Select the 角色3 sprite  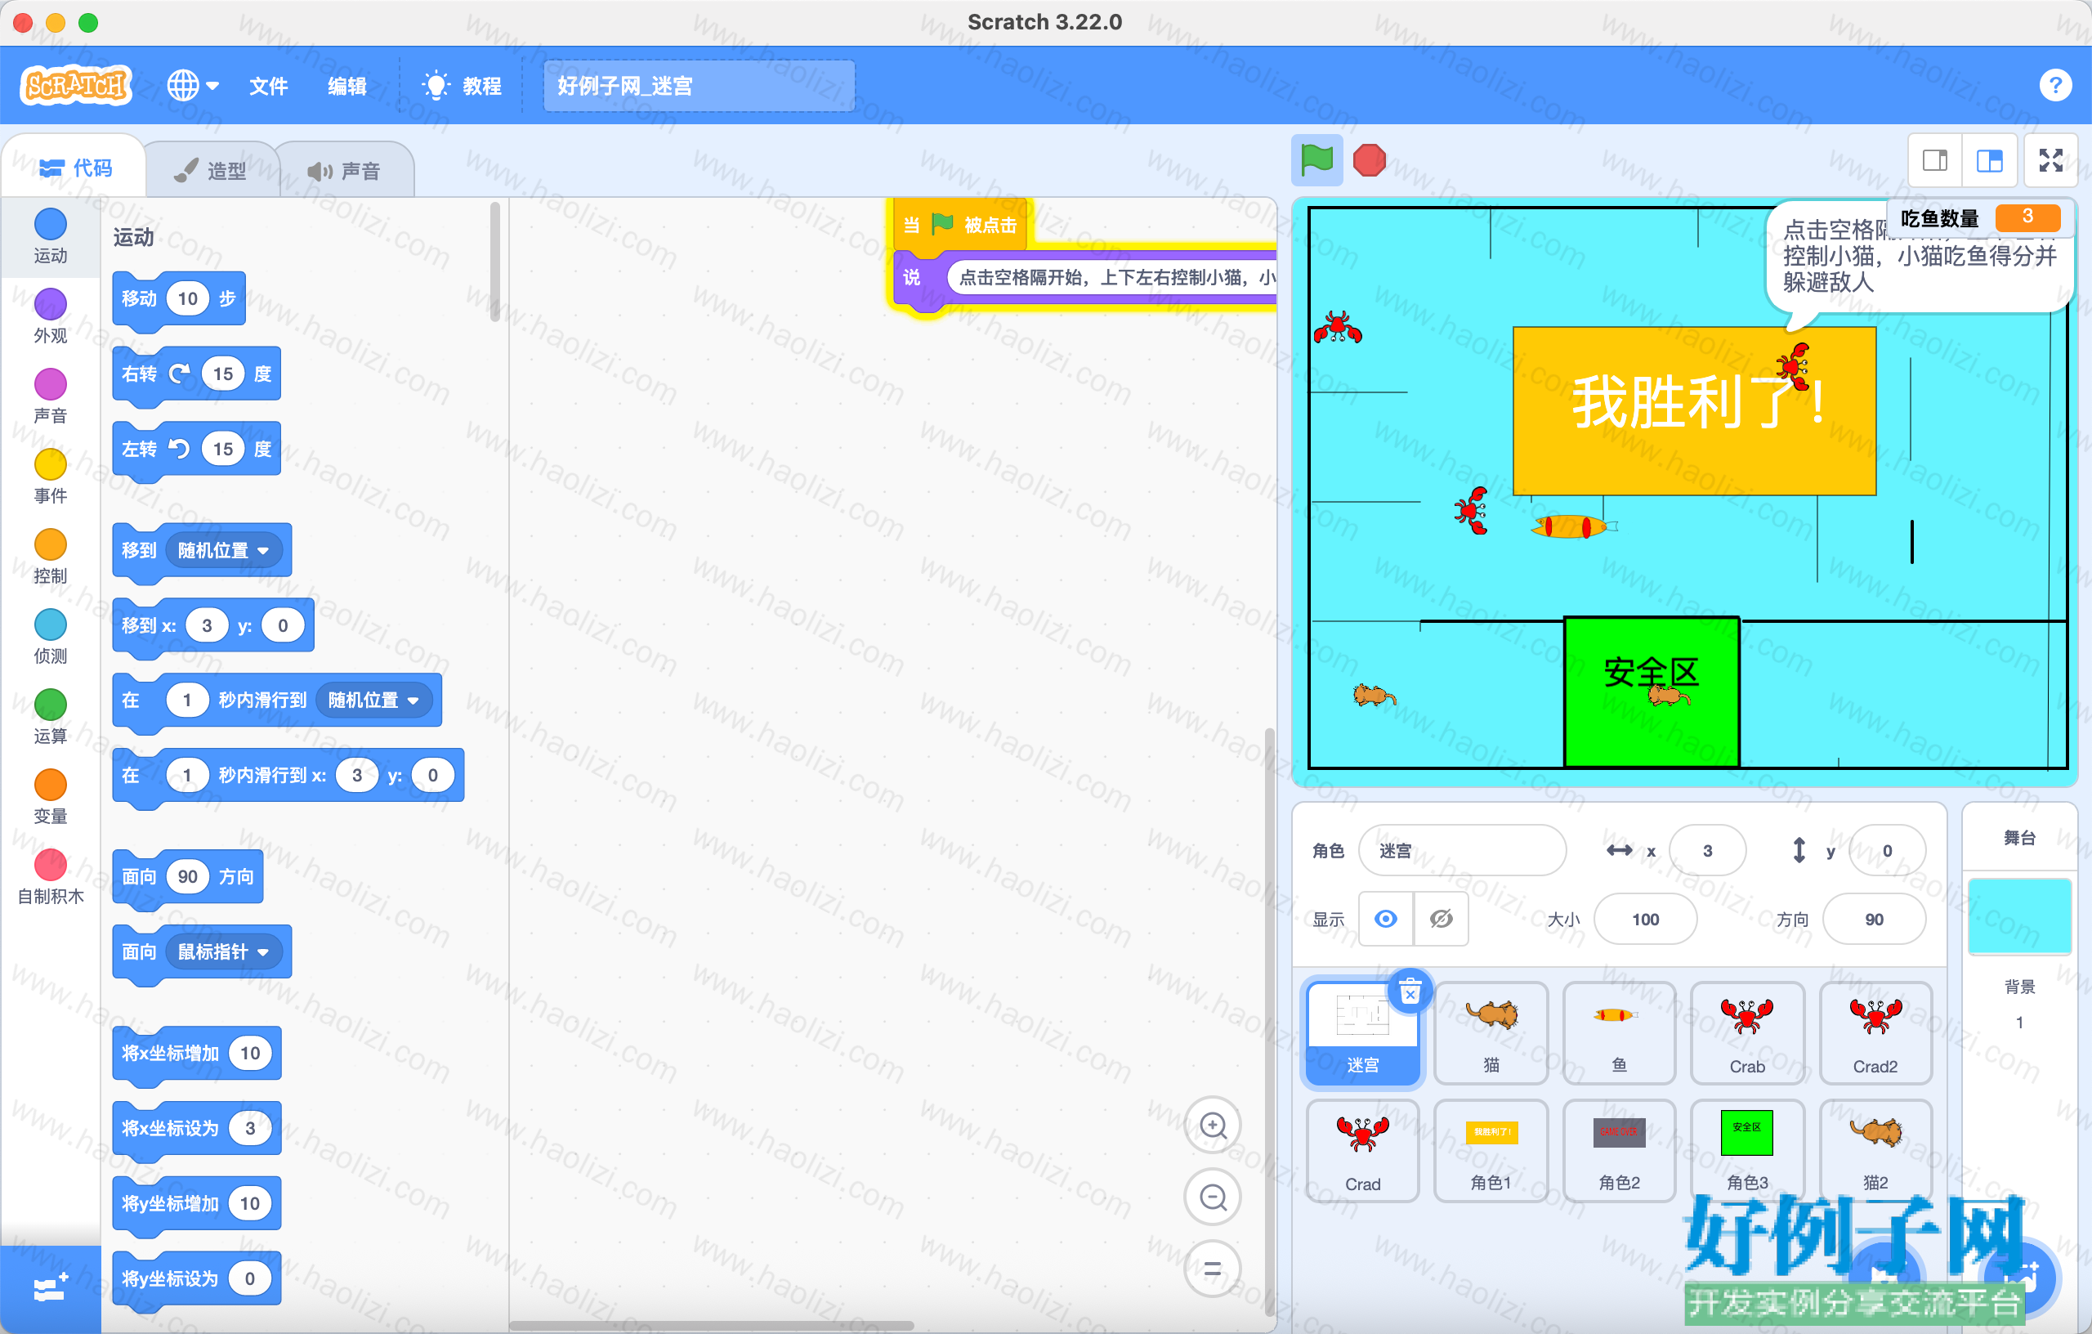click(1746, 1150)
